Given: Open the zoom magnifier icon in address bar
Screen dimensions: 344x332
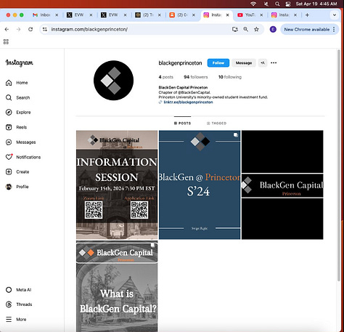Looking at the screenshot, I should (x=245, y=29).
